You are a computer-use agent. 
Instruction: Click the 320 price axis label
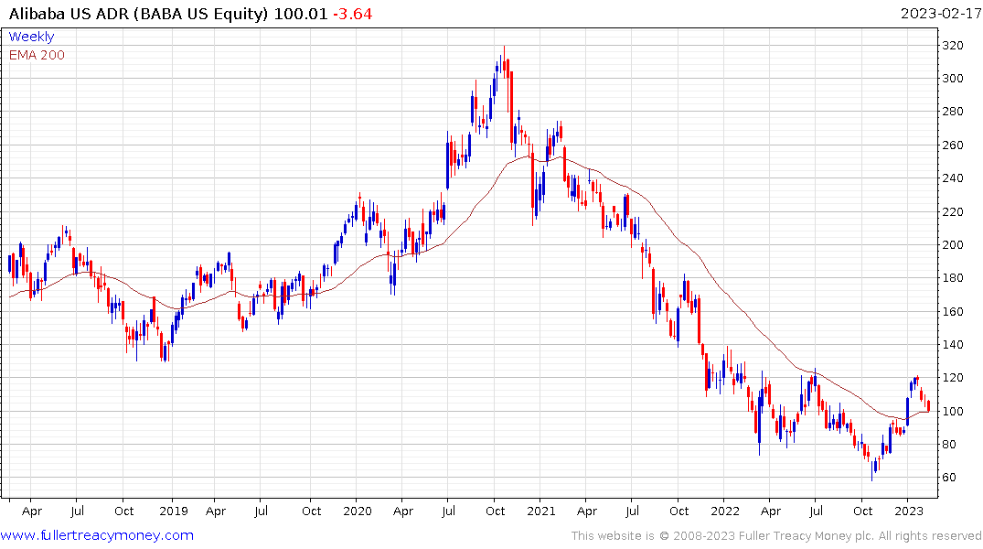click(x=953, y=45)
